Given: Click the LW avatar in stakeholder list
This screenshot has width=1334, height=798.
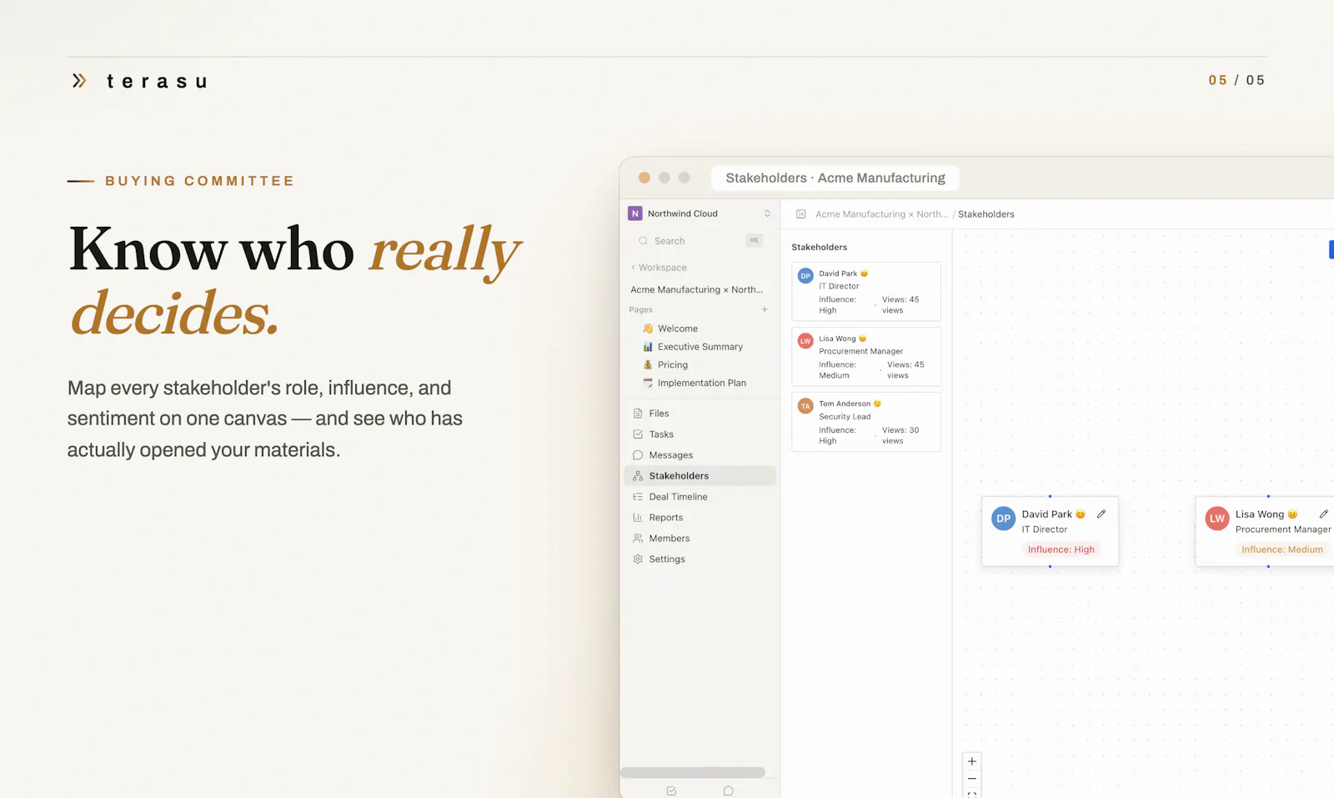Looking at the screenshot, I should point(805,341).
